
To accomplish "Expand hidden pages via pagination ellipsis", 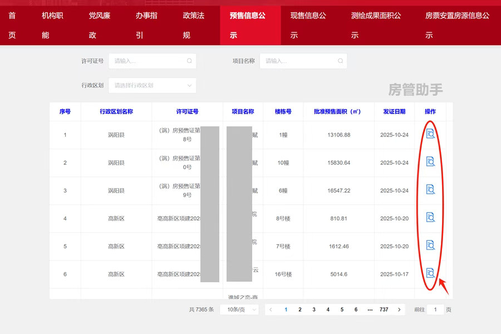I will point(370,309).
